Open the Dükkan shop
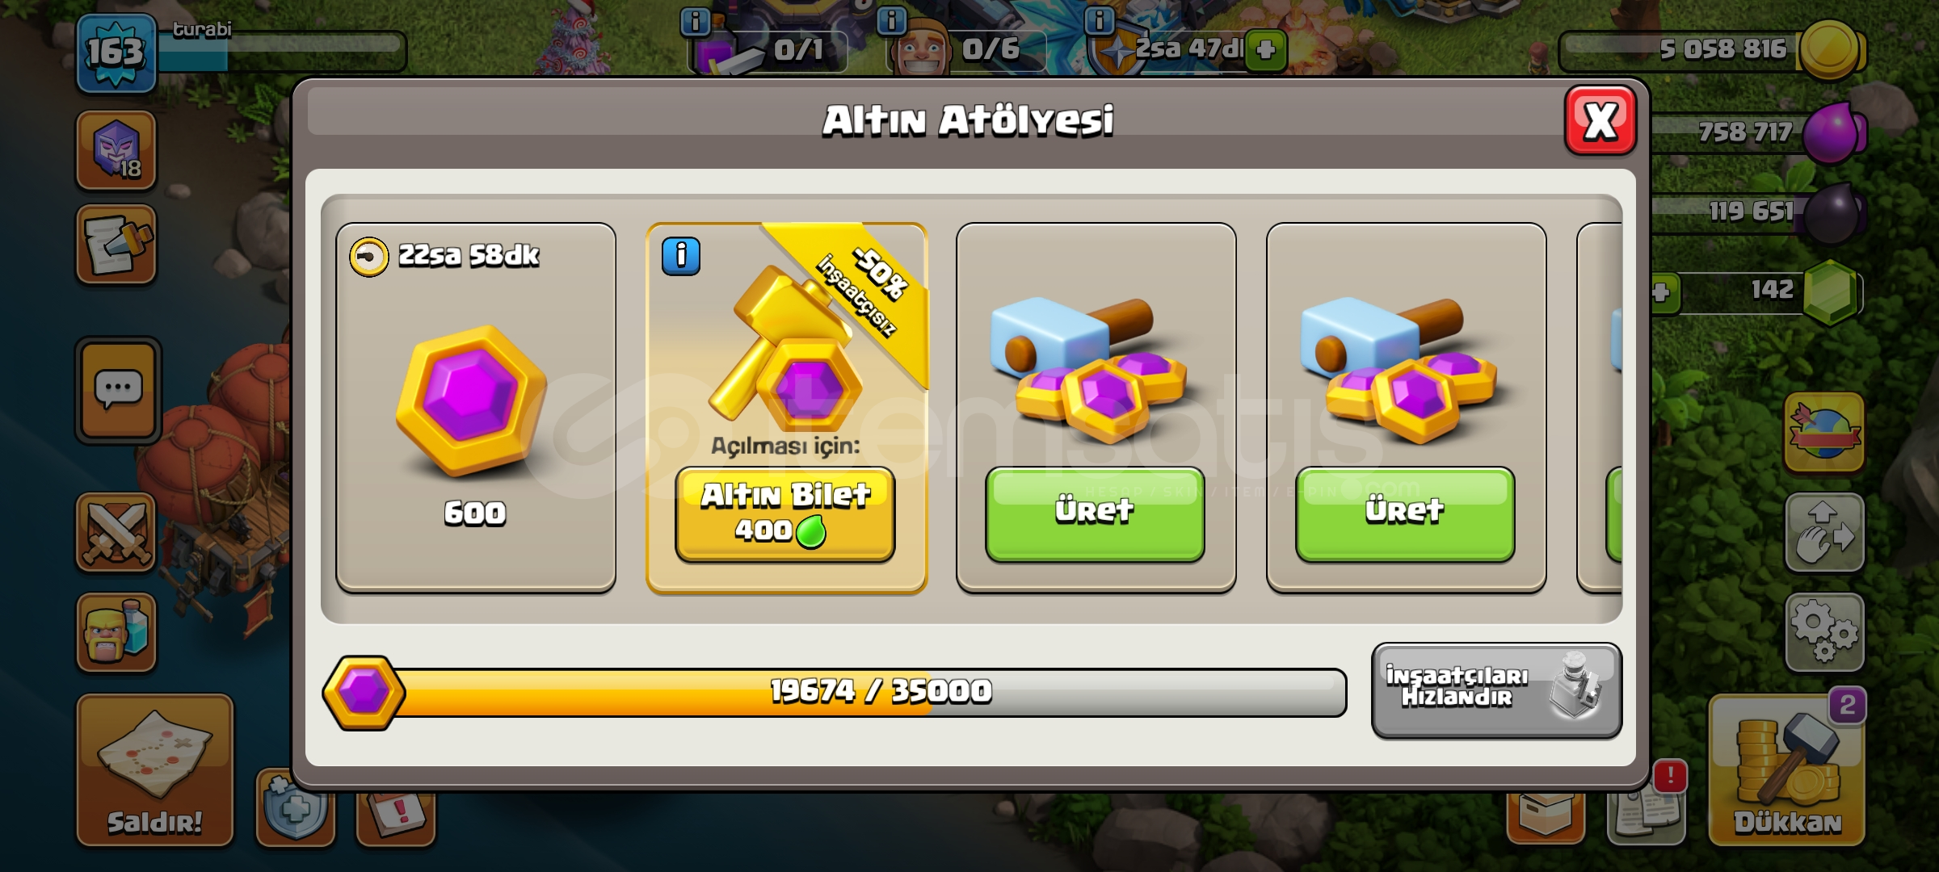Image resolution: width=1939 pixels, height=872 pixels. pyautogui.click(x=1787, y=769)
